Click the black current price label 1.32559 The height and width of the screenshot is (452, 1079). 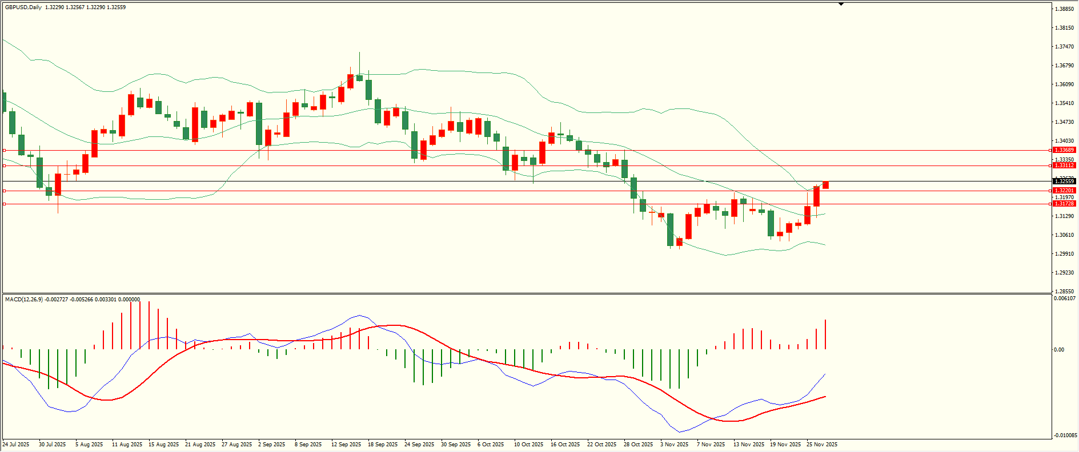1064,181
